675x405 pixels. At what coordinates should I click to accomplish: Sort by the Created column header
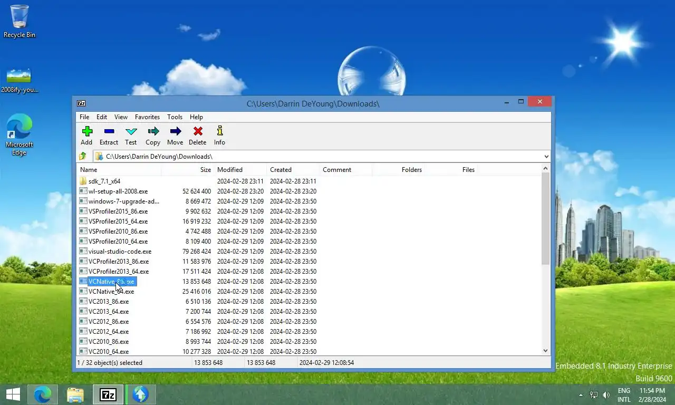(x=293, y=170)
